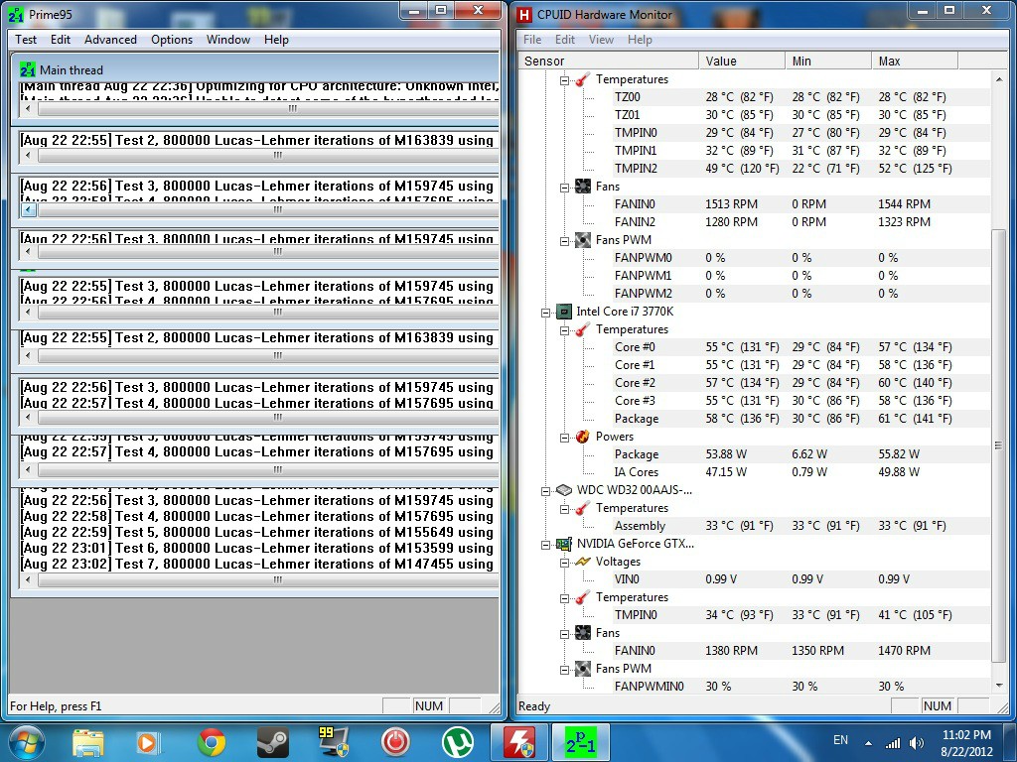
Task: Click the network signal tray icon
Action: pyautogui.click(x=893, y=743)
